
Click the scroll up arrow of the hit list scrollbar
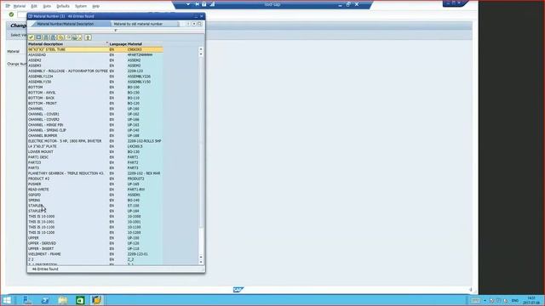(x=201, y=49)
